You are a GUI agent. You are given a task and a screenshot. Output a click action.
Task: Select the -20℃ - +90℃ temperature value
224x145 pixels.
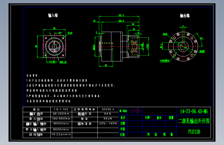(x=108, y=124)
